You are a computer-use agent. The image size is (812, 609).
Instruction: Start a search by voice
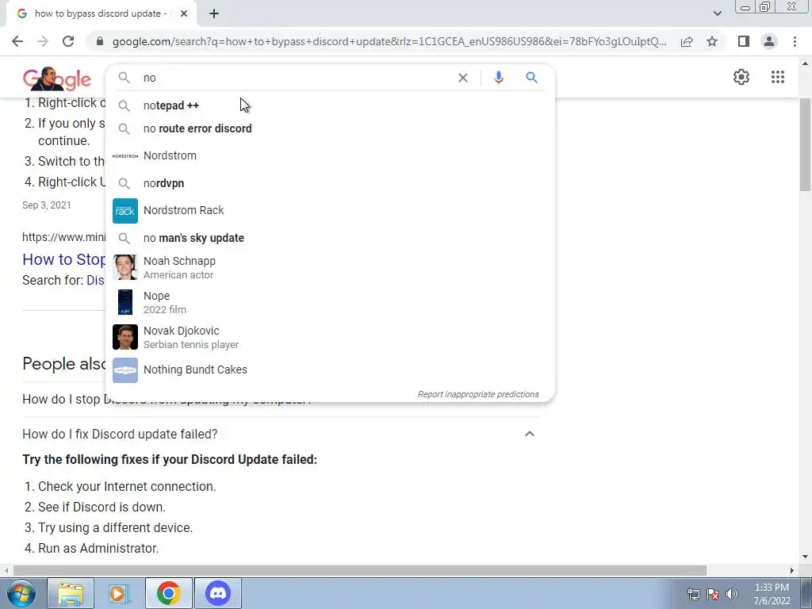point(498,78)
